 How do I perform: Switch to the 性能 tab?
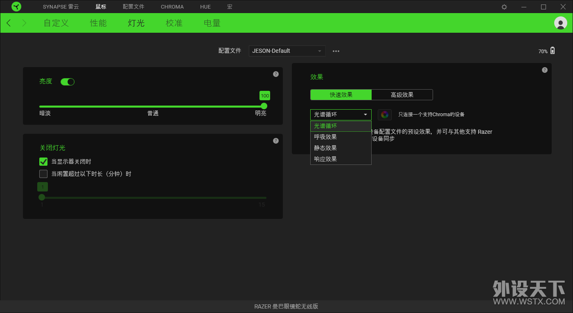tap(98, 23)
